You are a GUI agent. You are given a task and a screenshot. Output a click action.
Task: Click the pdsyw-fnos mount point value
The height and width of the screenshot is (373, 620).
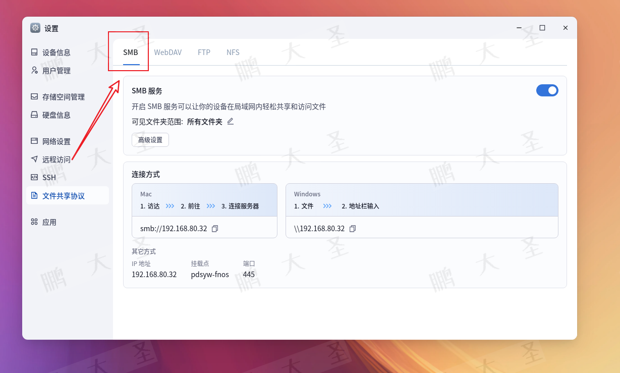[x=210, y=275]
